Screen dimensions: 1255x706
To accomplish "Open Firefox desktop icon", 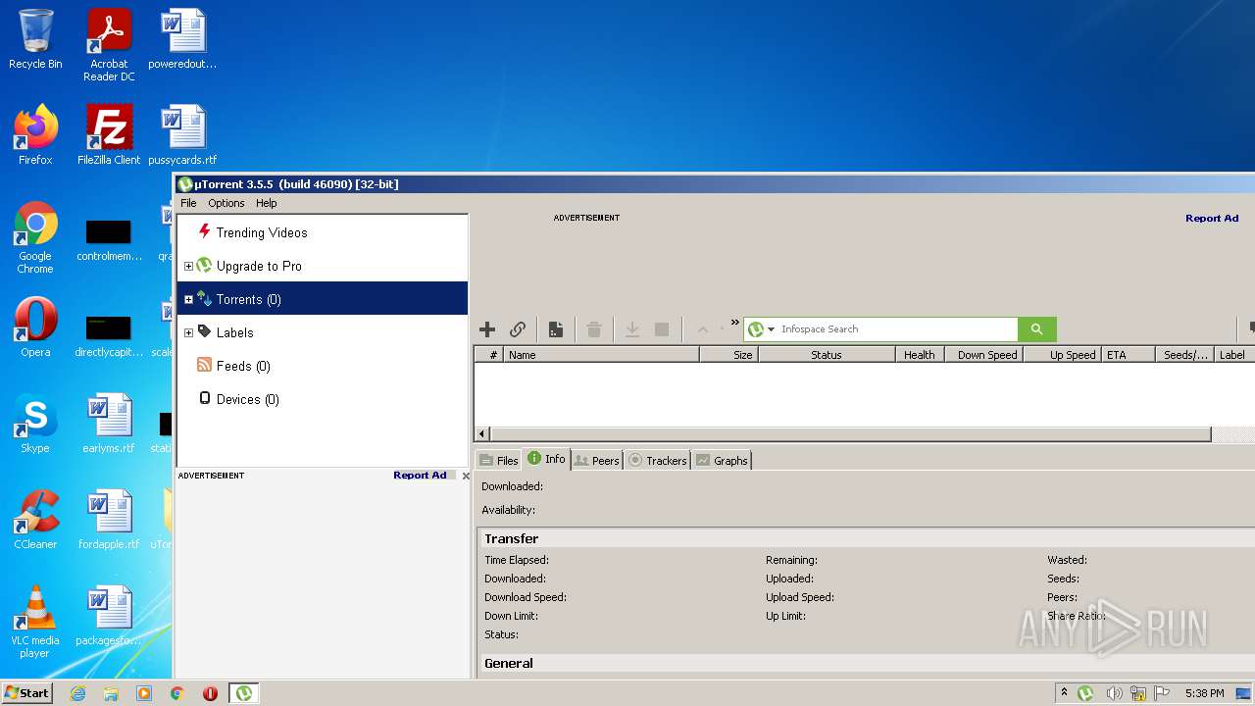I will click(35, 135).
